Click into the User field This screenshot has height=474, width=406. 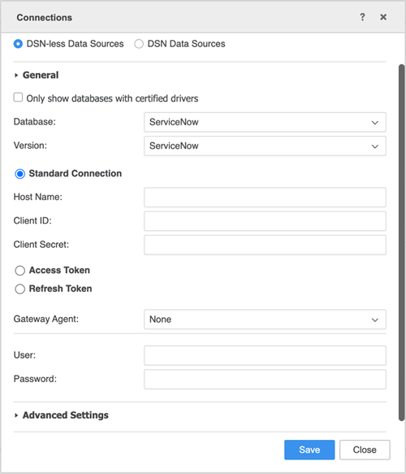point(265,355)
